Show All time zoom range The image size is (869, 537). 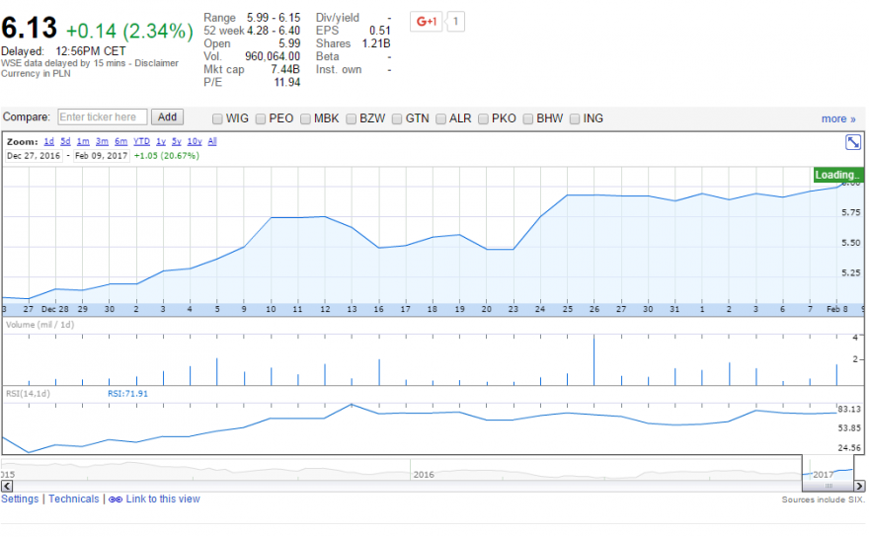coord(212,142)
